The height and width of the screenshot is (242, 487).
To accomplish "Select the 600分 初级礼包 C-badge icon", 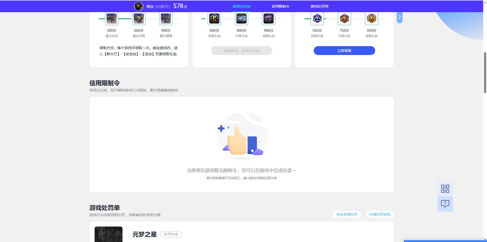I will click(x=214, y=18).
